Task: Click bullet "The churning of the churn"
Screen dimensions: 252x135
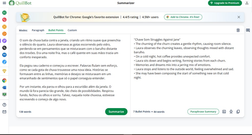Action: 183,44
